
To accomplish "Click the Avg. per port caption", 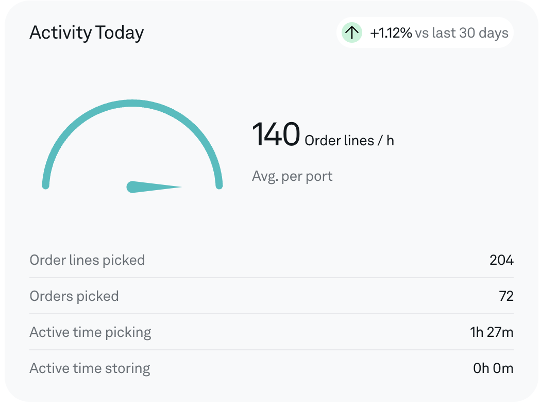I will (292, 176).
